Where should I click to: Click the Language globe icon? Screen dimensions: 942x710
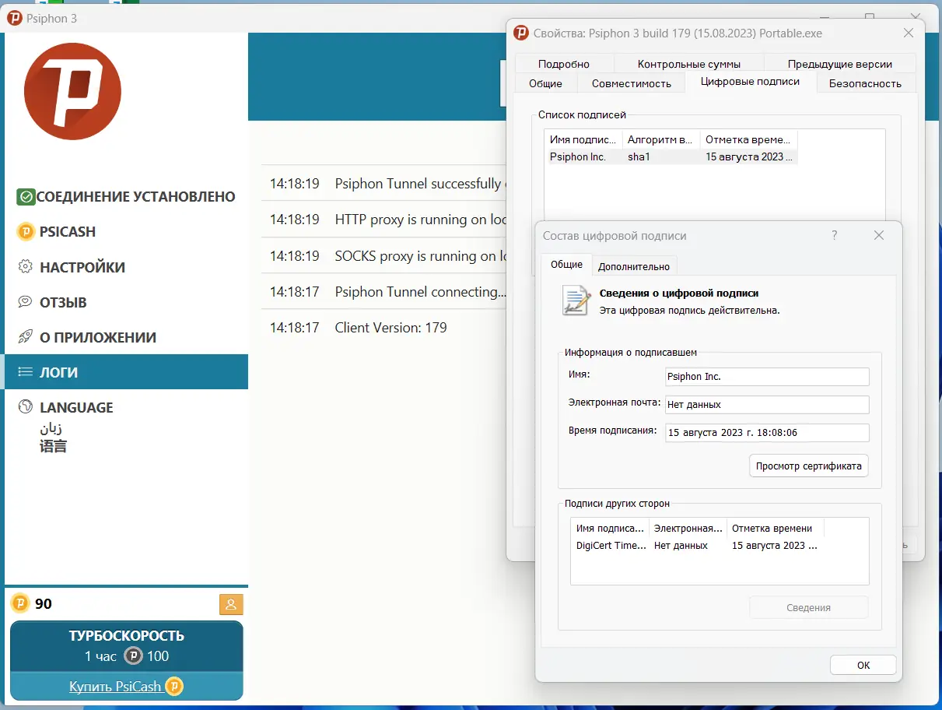coord(26,406)
